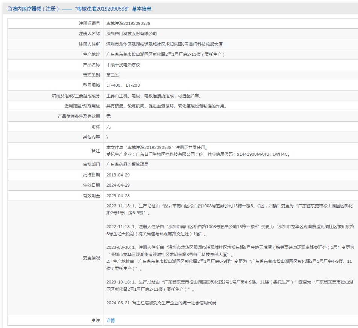Select the 注册证编号 row label

click(89, 23)
